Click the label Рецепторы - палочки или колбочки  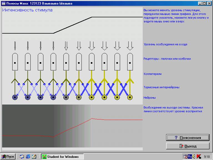click(x=167, y=59)
